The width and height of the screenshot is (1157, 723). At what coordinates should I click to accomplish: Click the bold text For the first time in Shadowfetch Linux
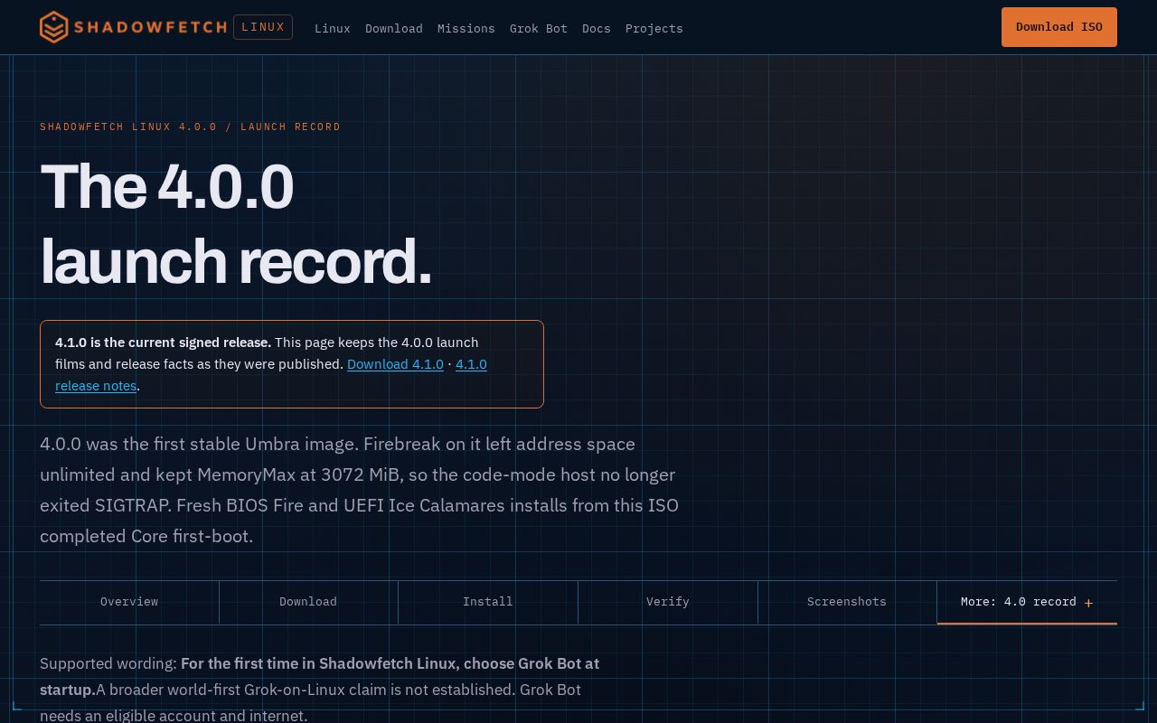tap(319, 676)
